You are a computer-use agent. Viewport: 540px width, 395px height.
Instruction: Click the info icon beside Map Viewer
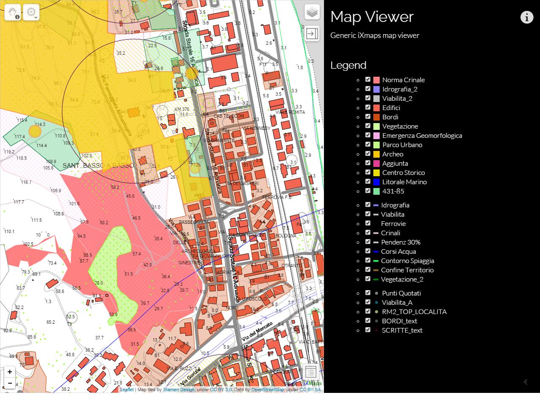pos(526,17)
